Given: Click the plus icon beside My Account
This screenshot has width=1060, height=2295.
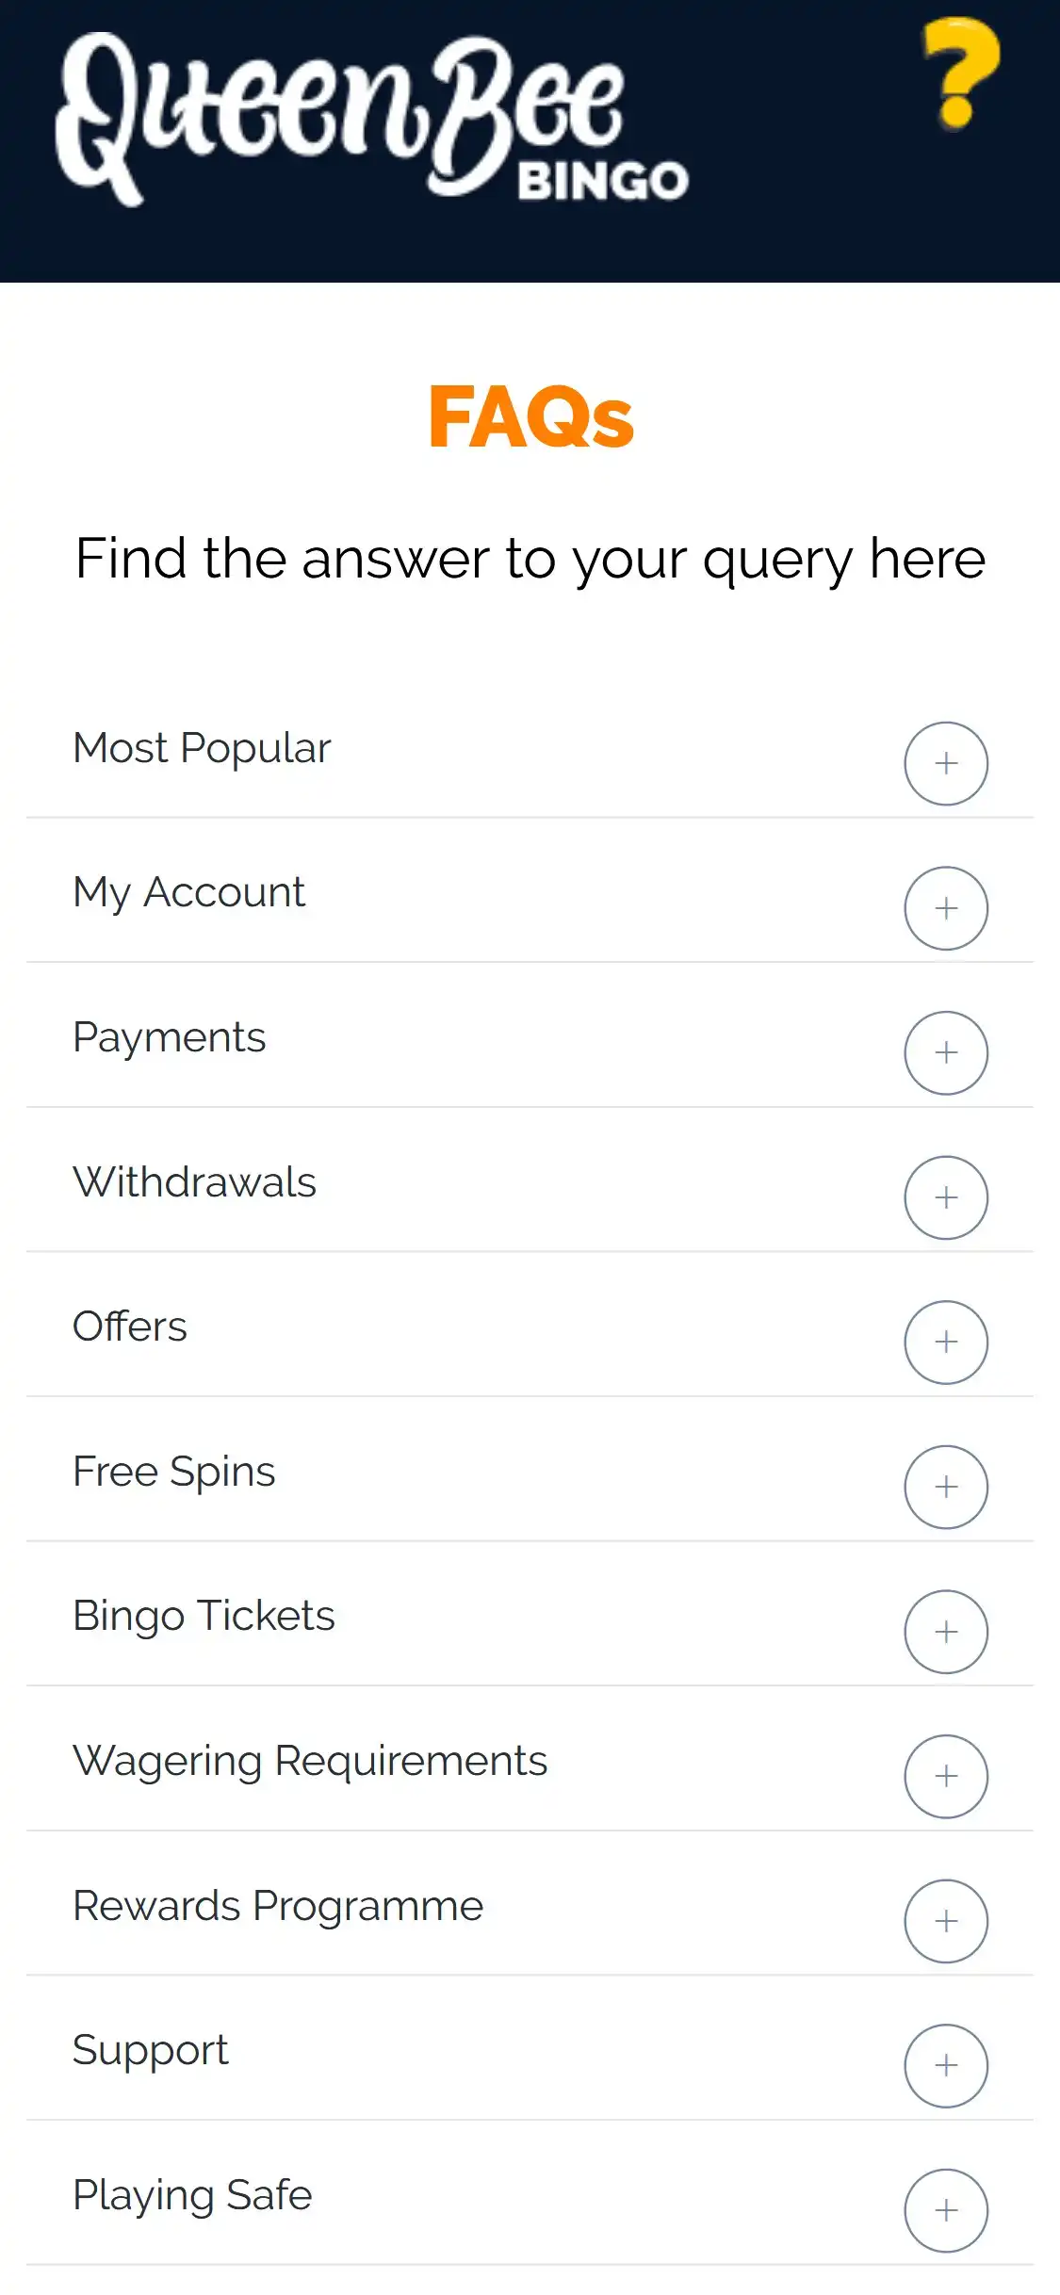Looking at the screenshot, I should pos(946,908).
